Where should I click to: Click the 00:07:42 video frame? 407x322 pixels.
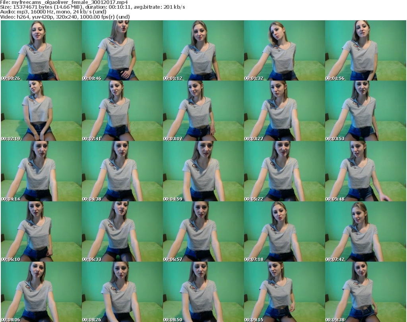[366, 231]
